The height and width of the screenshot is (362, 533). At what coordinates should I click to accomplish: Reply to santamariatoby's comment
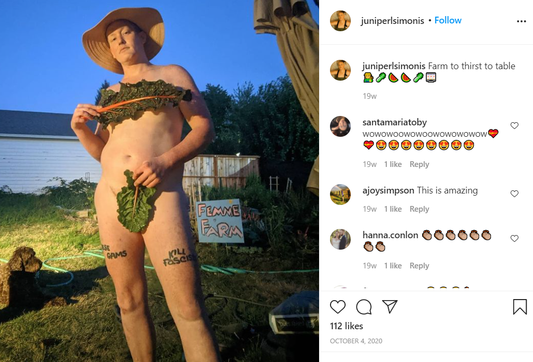tap(419, 164)
